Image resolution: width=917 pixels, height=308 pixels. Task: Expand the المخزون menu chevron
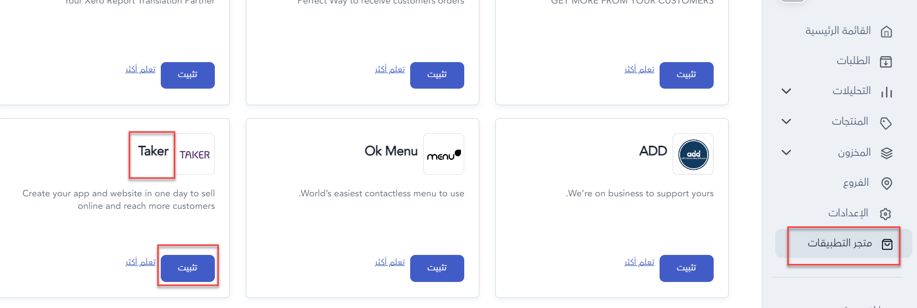click(x=786, y=152)
